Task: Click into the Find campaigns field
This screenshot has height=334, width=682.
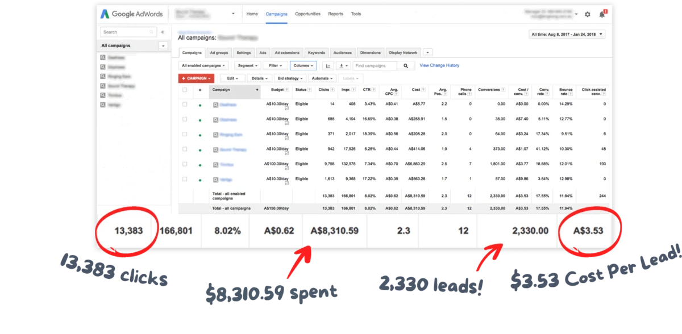Action: 376,66
